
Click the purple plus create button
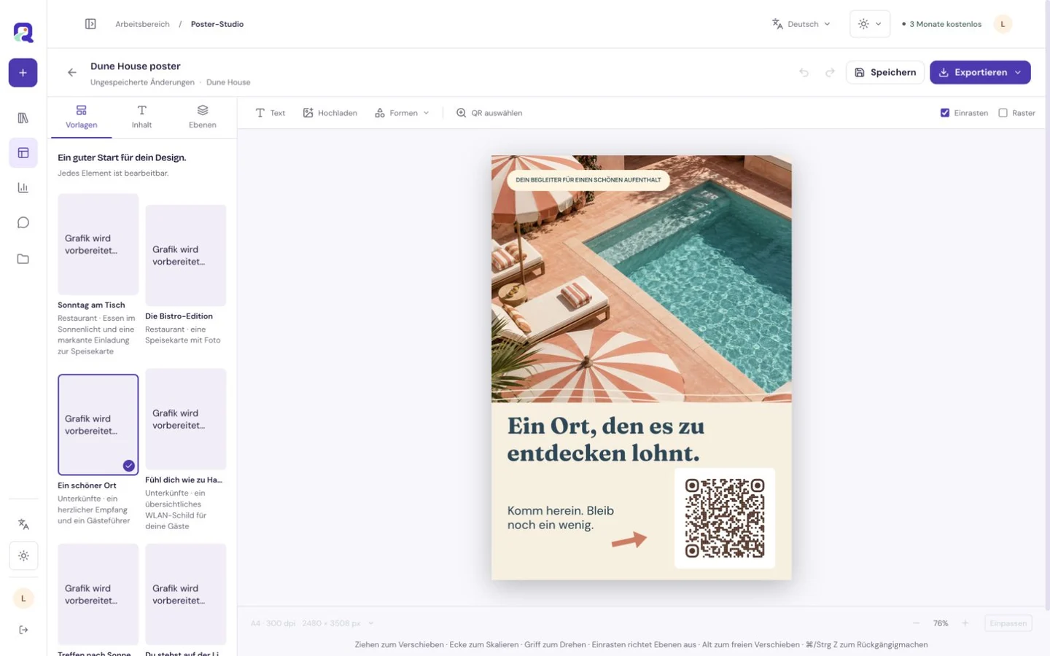tap(23, 73)
